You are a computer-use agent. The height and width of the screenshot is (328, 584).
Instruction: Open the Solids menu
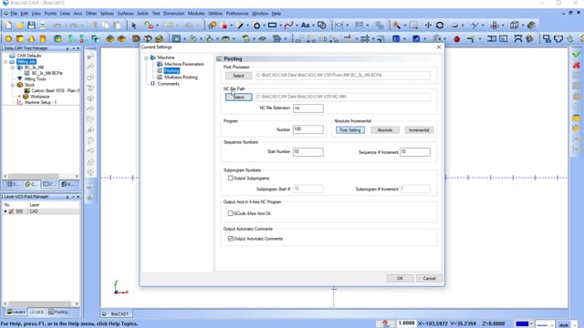coord(142,14)
